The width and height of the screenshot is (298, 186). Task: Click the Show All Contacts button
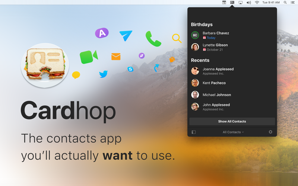point(232,121)
